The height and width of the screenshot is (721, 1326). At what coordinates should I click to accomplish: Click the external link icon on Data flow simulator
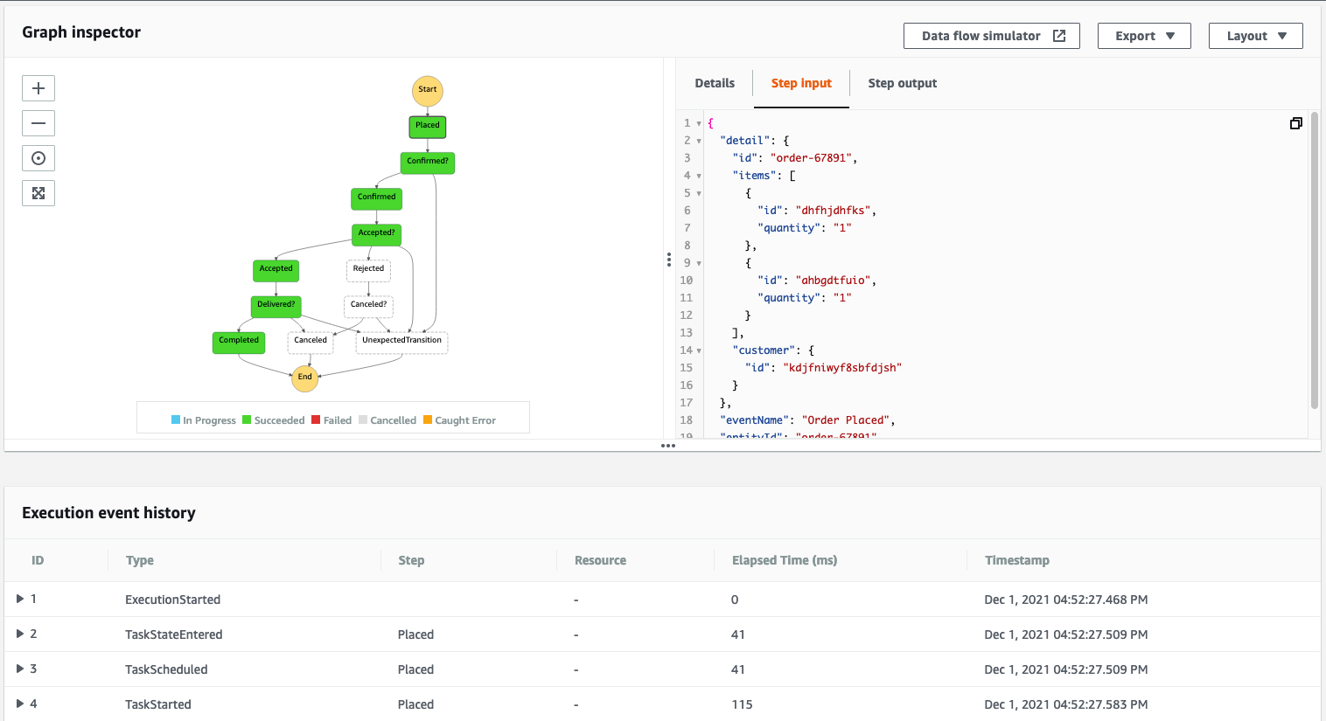click(1059, 36)
